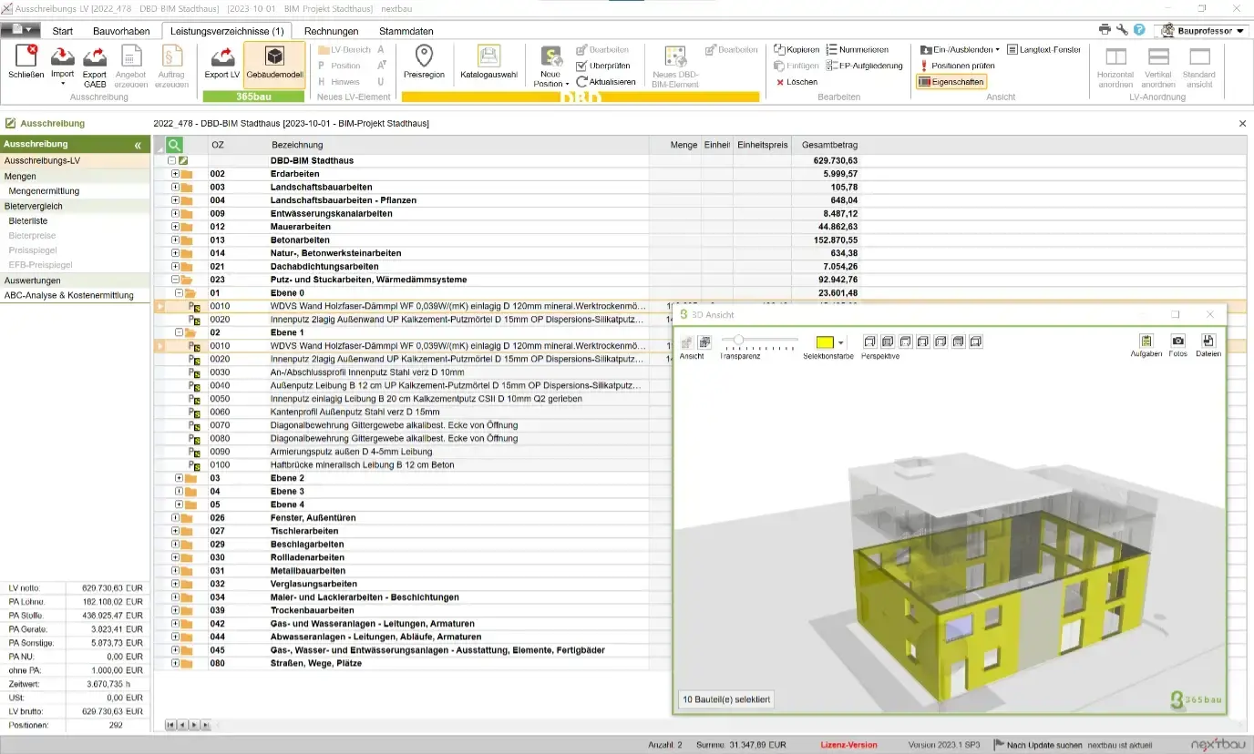Expand the 026 Fenster, Außentüren folder
This screenshot has width=1254, height=754.
175,518
